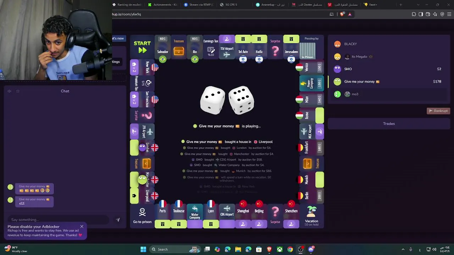Show hidden system tray icons

tap(403, 249)
